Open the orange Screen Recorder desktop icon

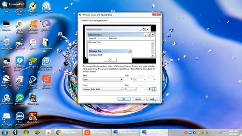[46, 82]
